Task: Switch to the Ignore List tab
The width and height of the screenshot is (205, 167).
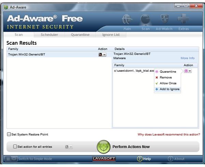Action: point(111,34)
